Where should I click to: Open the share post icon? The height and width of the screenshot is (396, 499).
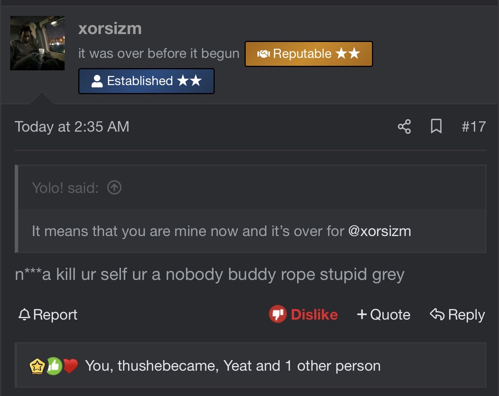tap(404, 126)
